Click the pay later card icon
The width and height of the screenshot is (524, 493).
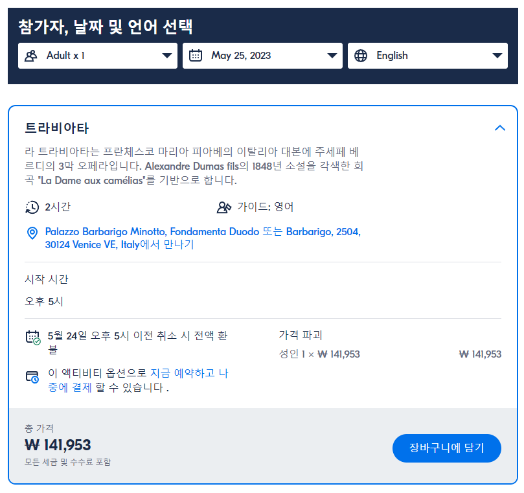coord(32,377)
